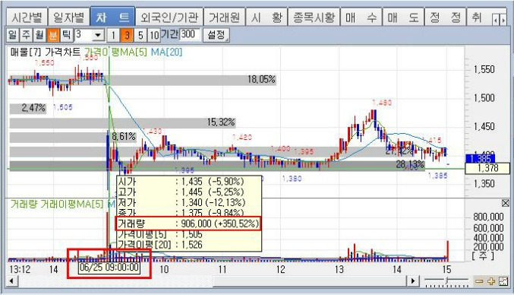514x295 pixels.
Task: Switch to the 정정 tab
Action: 445,17
